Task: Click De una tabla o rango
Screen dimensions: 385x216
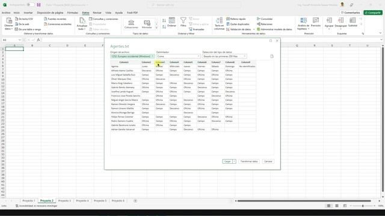Action: (28, 29)
